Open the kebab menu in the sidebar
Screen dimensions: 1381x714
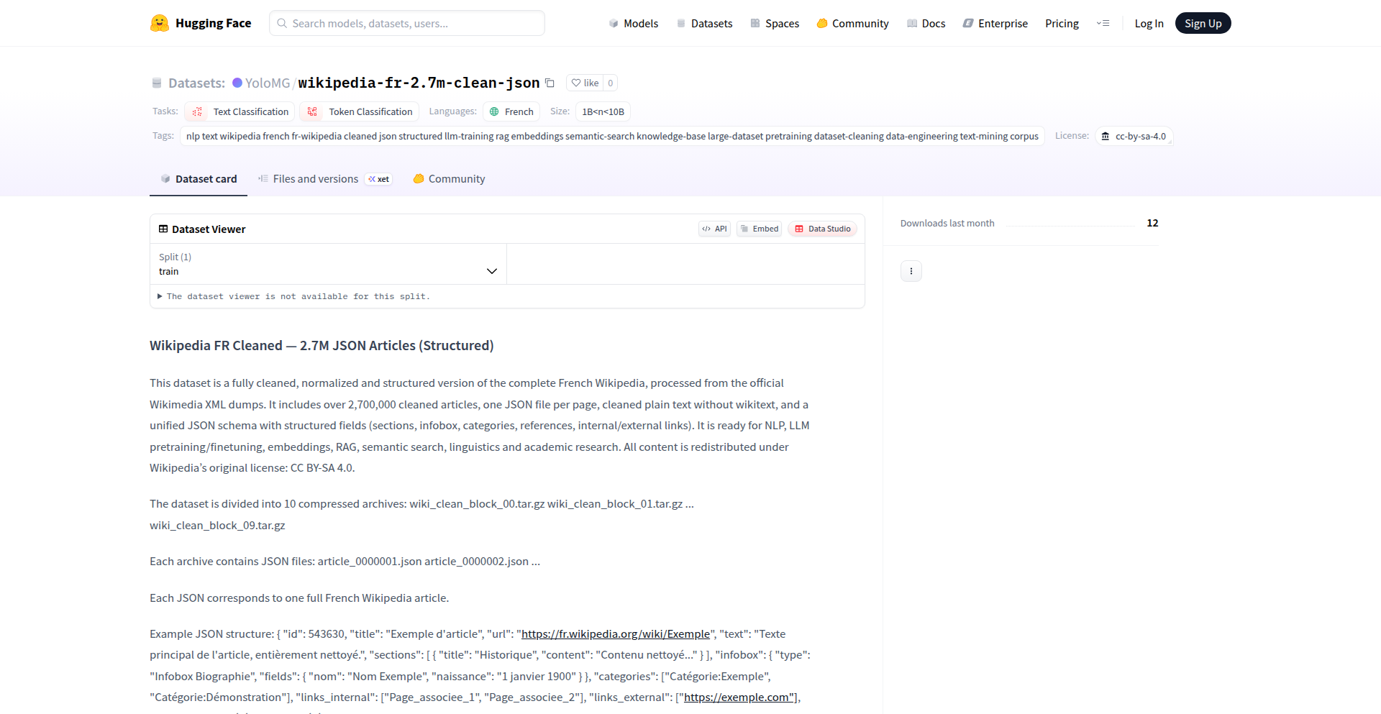click(x=911, y=271)
